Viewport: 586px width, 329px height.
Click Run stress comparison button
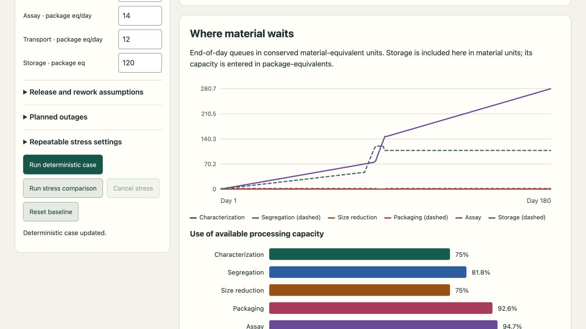63,188
